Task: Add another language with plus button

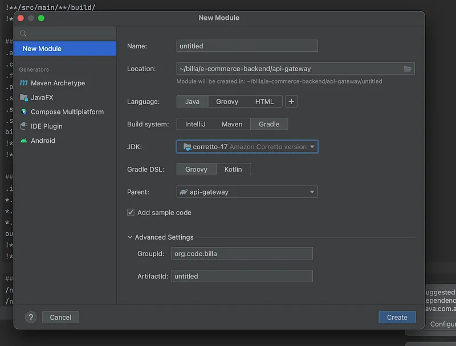Action: [291, 102]
